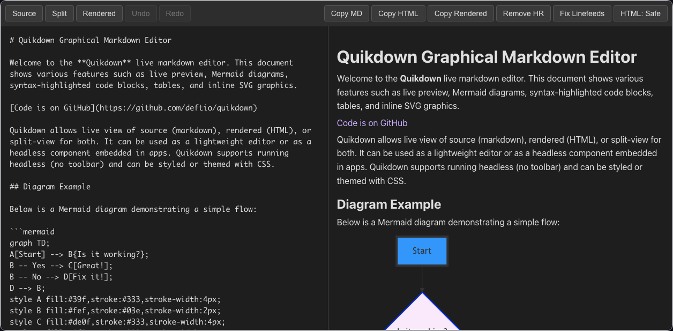The width and height of the screenshot is (673, 331).
Task: Click the 'style A fill:#39f' source line
Action: pyautogui.click(x=115, y=299)
